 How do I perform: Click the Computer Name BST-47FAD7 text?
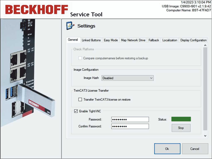(188, 10)
